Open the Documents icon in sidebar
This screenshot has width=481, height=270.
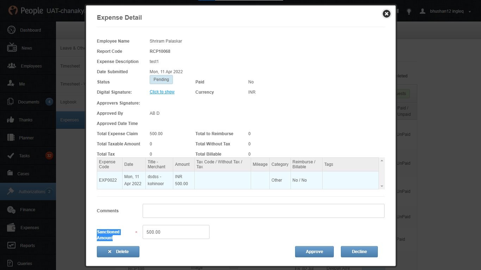coord(11,102)
